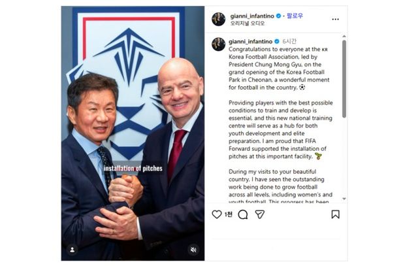Click the verified badge beside header username
Screen dimensions: 418x266
click(279, 16)
